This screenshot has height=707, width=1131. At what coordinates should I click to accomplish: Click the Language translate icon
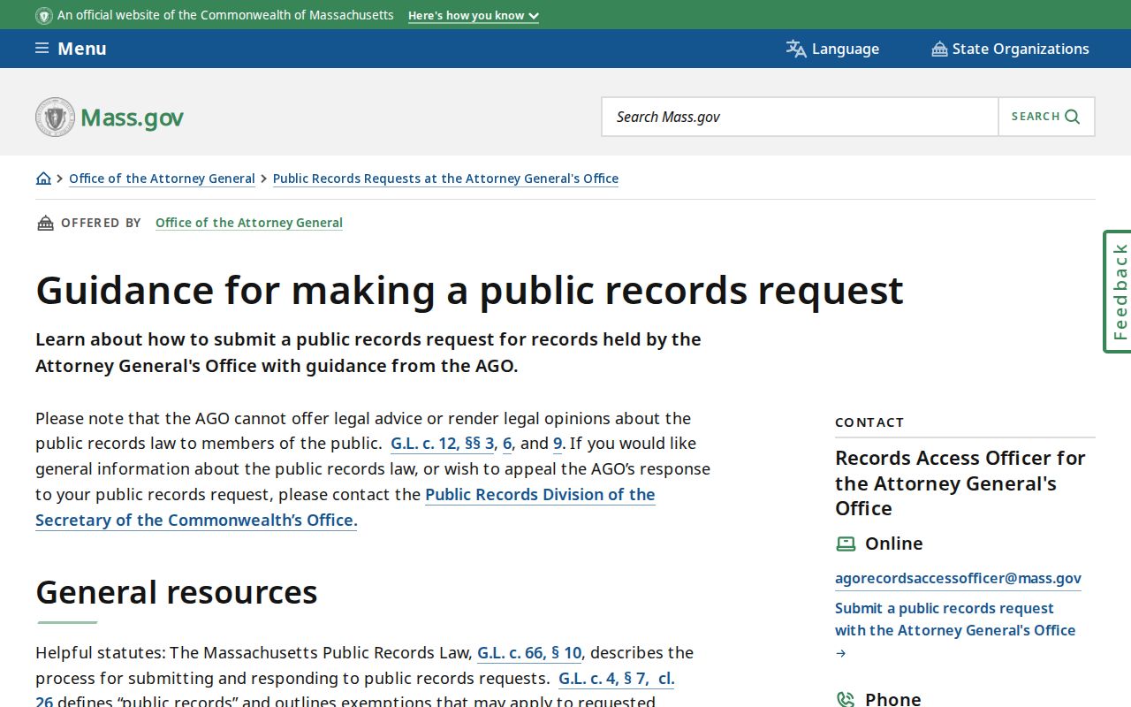coord(796,49)
